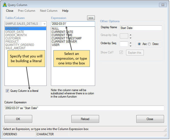Viewport: 170px width, 140px height.
Task: Click the Column Expression text field
Action: point(84,108)
